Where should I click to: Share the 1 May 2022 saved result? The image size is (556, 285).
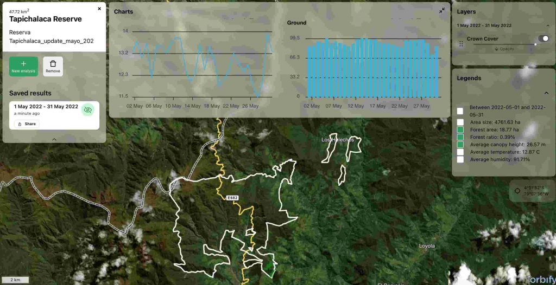(x=27, y=124)
